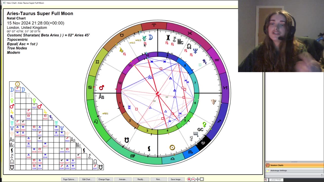The image size is (324, 182).
Task: Click the red Mars glyph in wheel
Action: pyautogui.click(x=102, y=88)
